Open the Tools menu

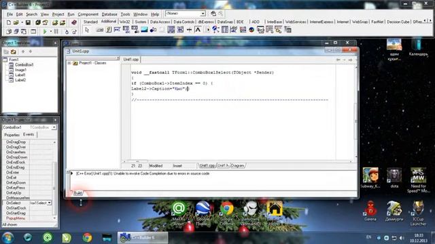pos(125,14)
